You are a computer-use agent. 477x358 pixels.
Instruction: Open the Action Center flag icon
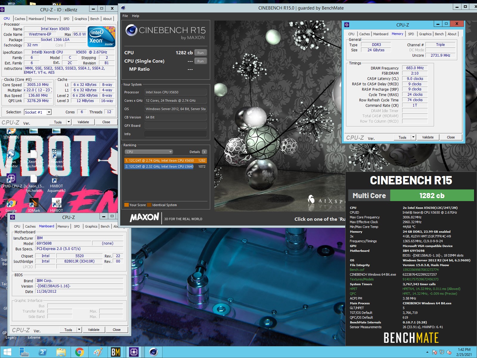tap(435, 352)
